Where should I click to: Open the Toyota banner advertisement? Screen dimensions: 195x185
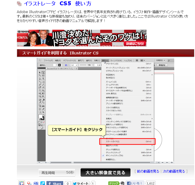tap(82, 38)
